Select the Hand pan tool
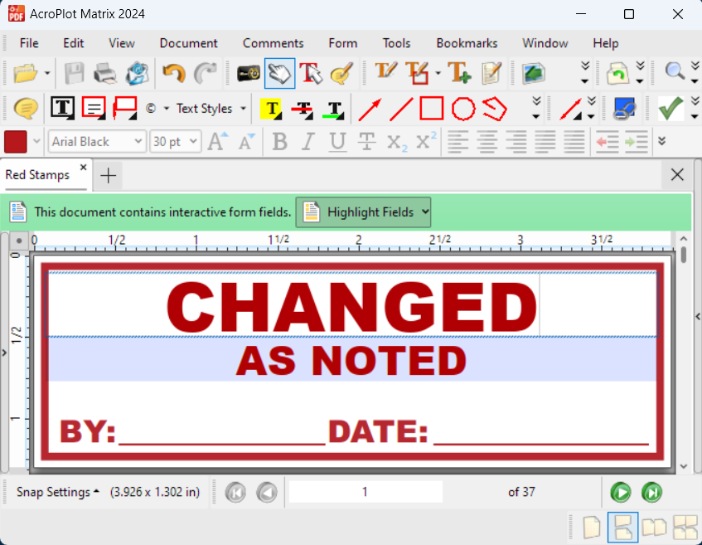The image size is (702, 545). tap(279, 74)
